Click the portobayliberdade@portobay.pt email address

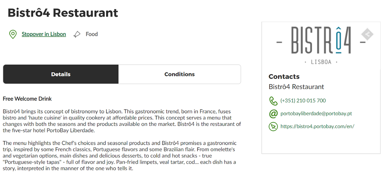[x=316, y=114]
